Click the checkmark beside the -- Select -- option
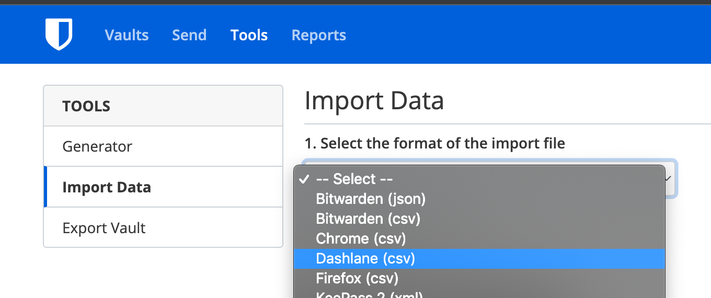Image resolution: width=711 pixels, height=298 pixels. point(304,179)
